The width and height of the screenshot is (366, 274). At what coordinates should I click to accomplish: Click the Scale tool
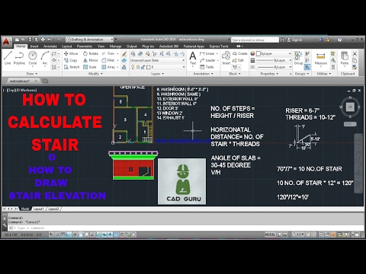pyautogui.click(x=90, y=67)
